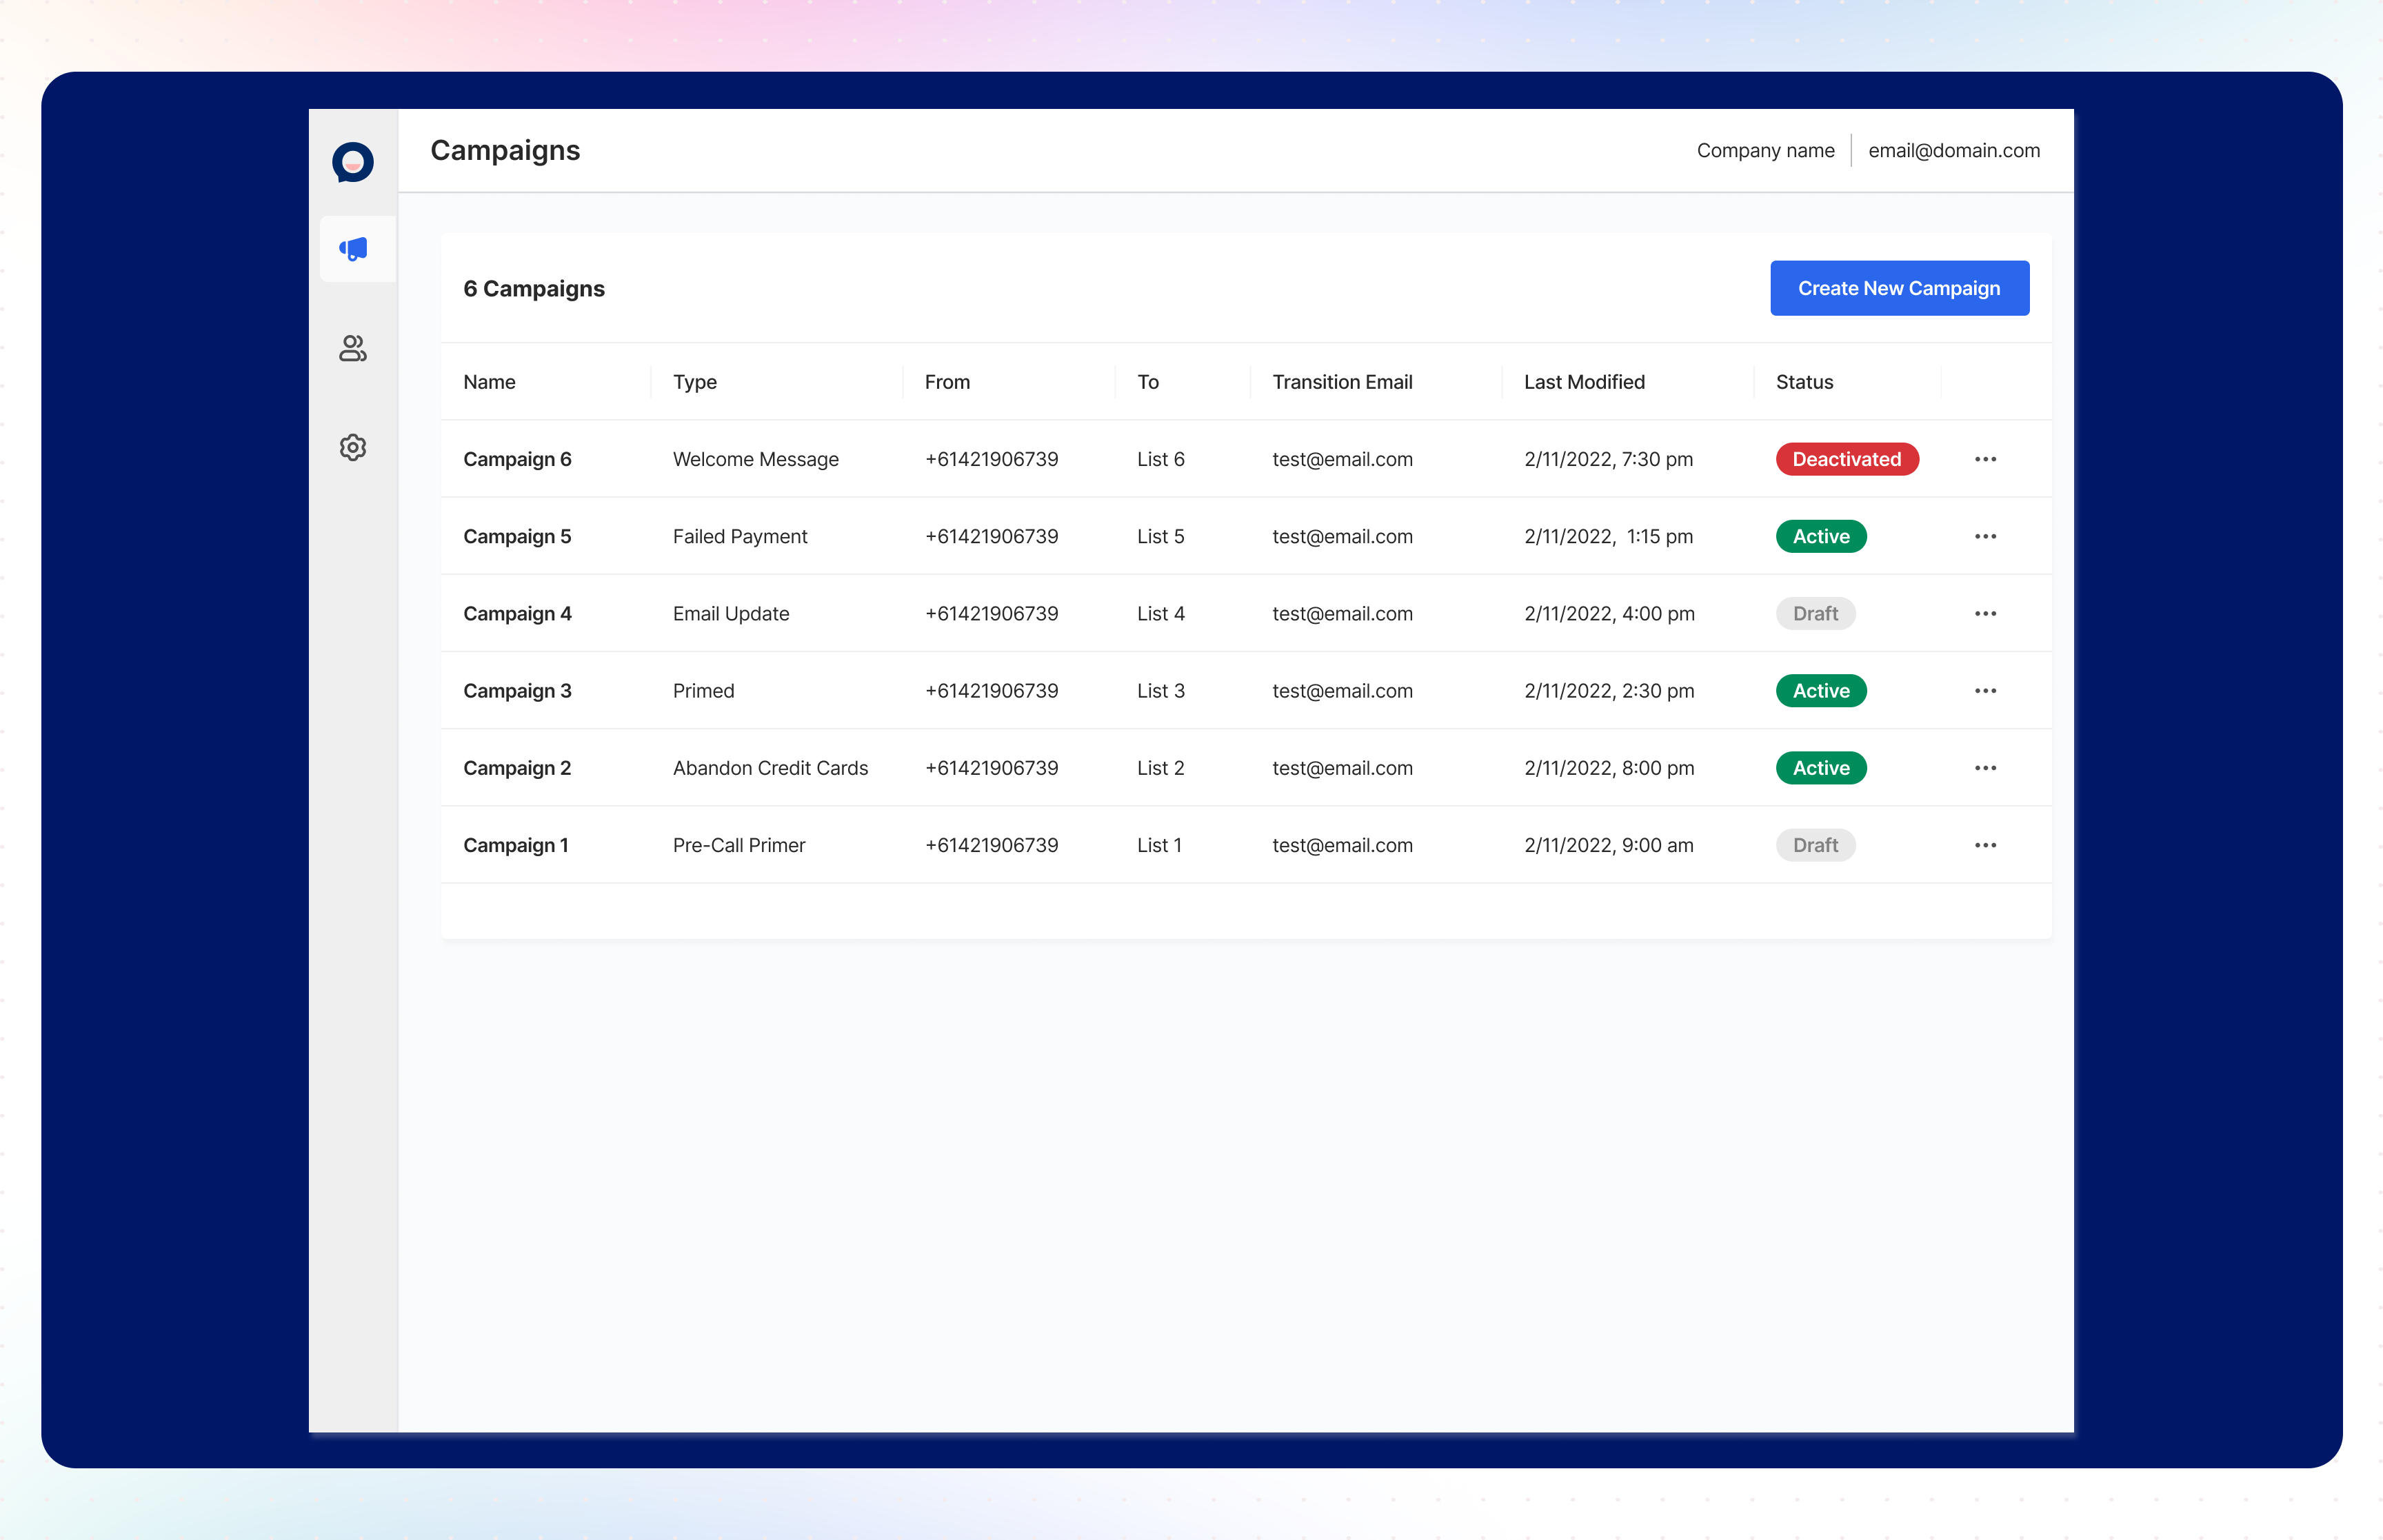This screenshot has height=1540, width=2383.
Task: Click the Campaigns page title
Action: click(505, 151)
